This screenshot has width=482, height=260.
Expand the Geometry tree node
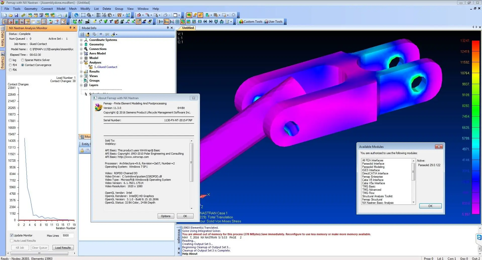(x=81, y=44)
